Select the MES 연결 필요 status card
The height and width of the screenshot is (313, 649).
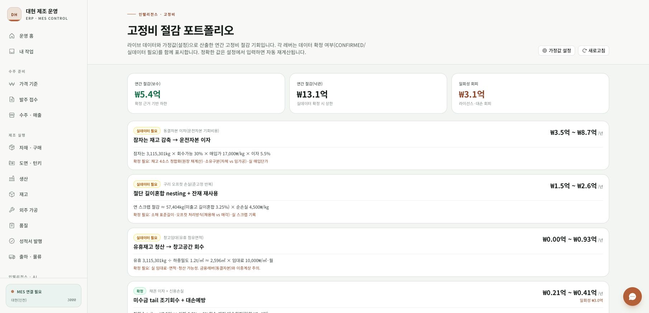43,296
